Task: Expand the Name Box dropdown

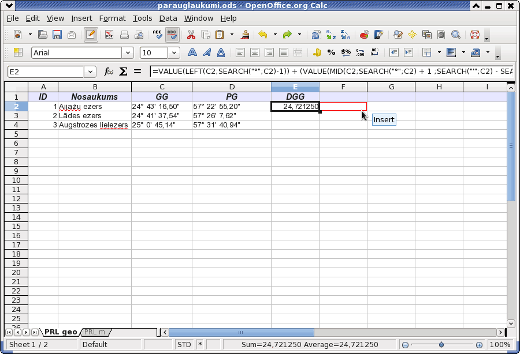Action: coord(90,71)
